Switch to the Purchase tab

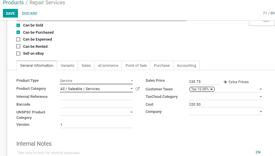(x=162, y=65)
